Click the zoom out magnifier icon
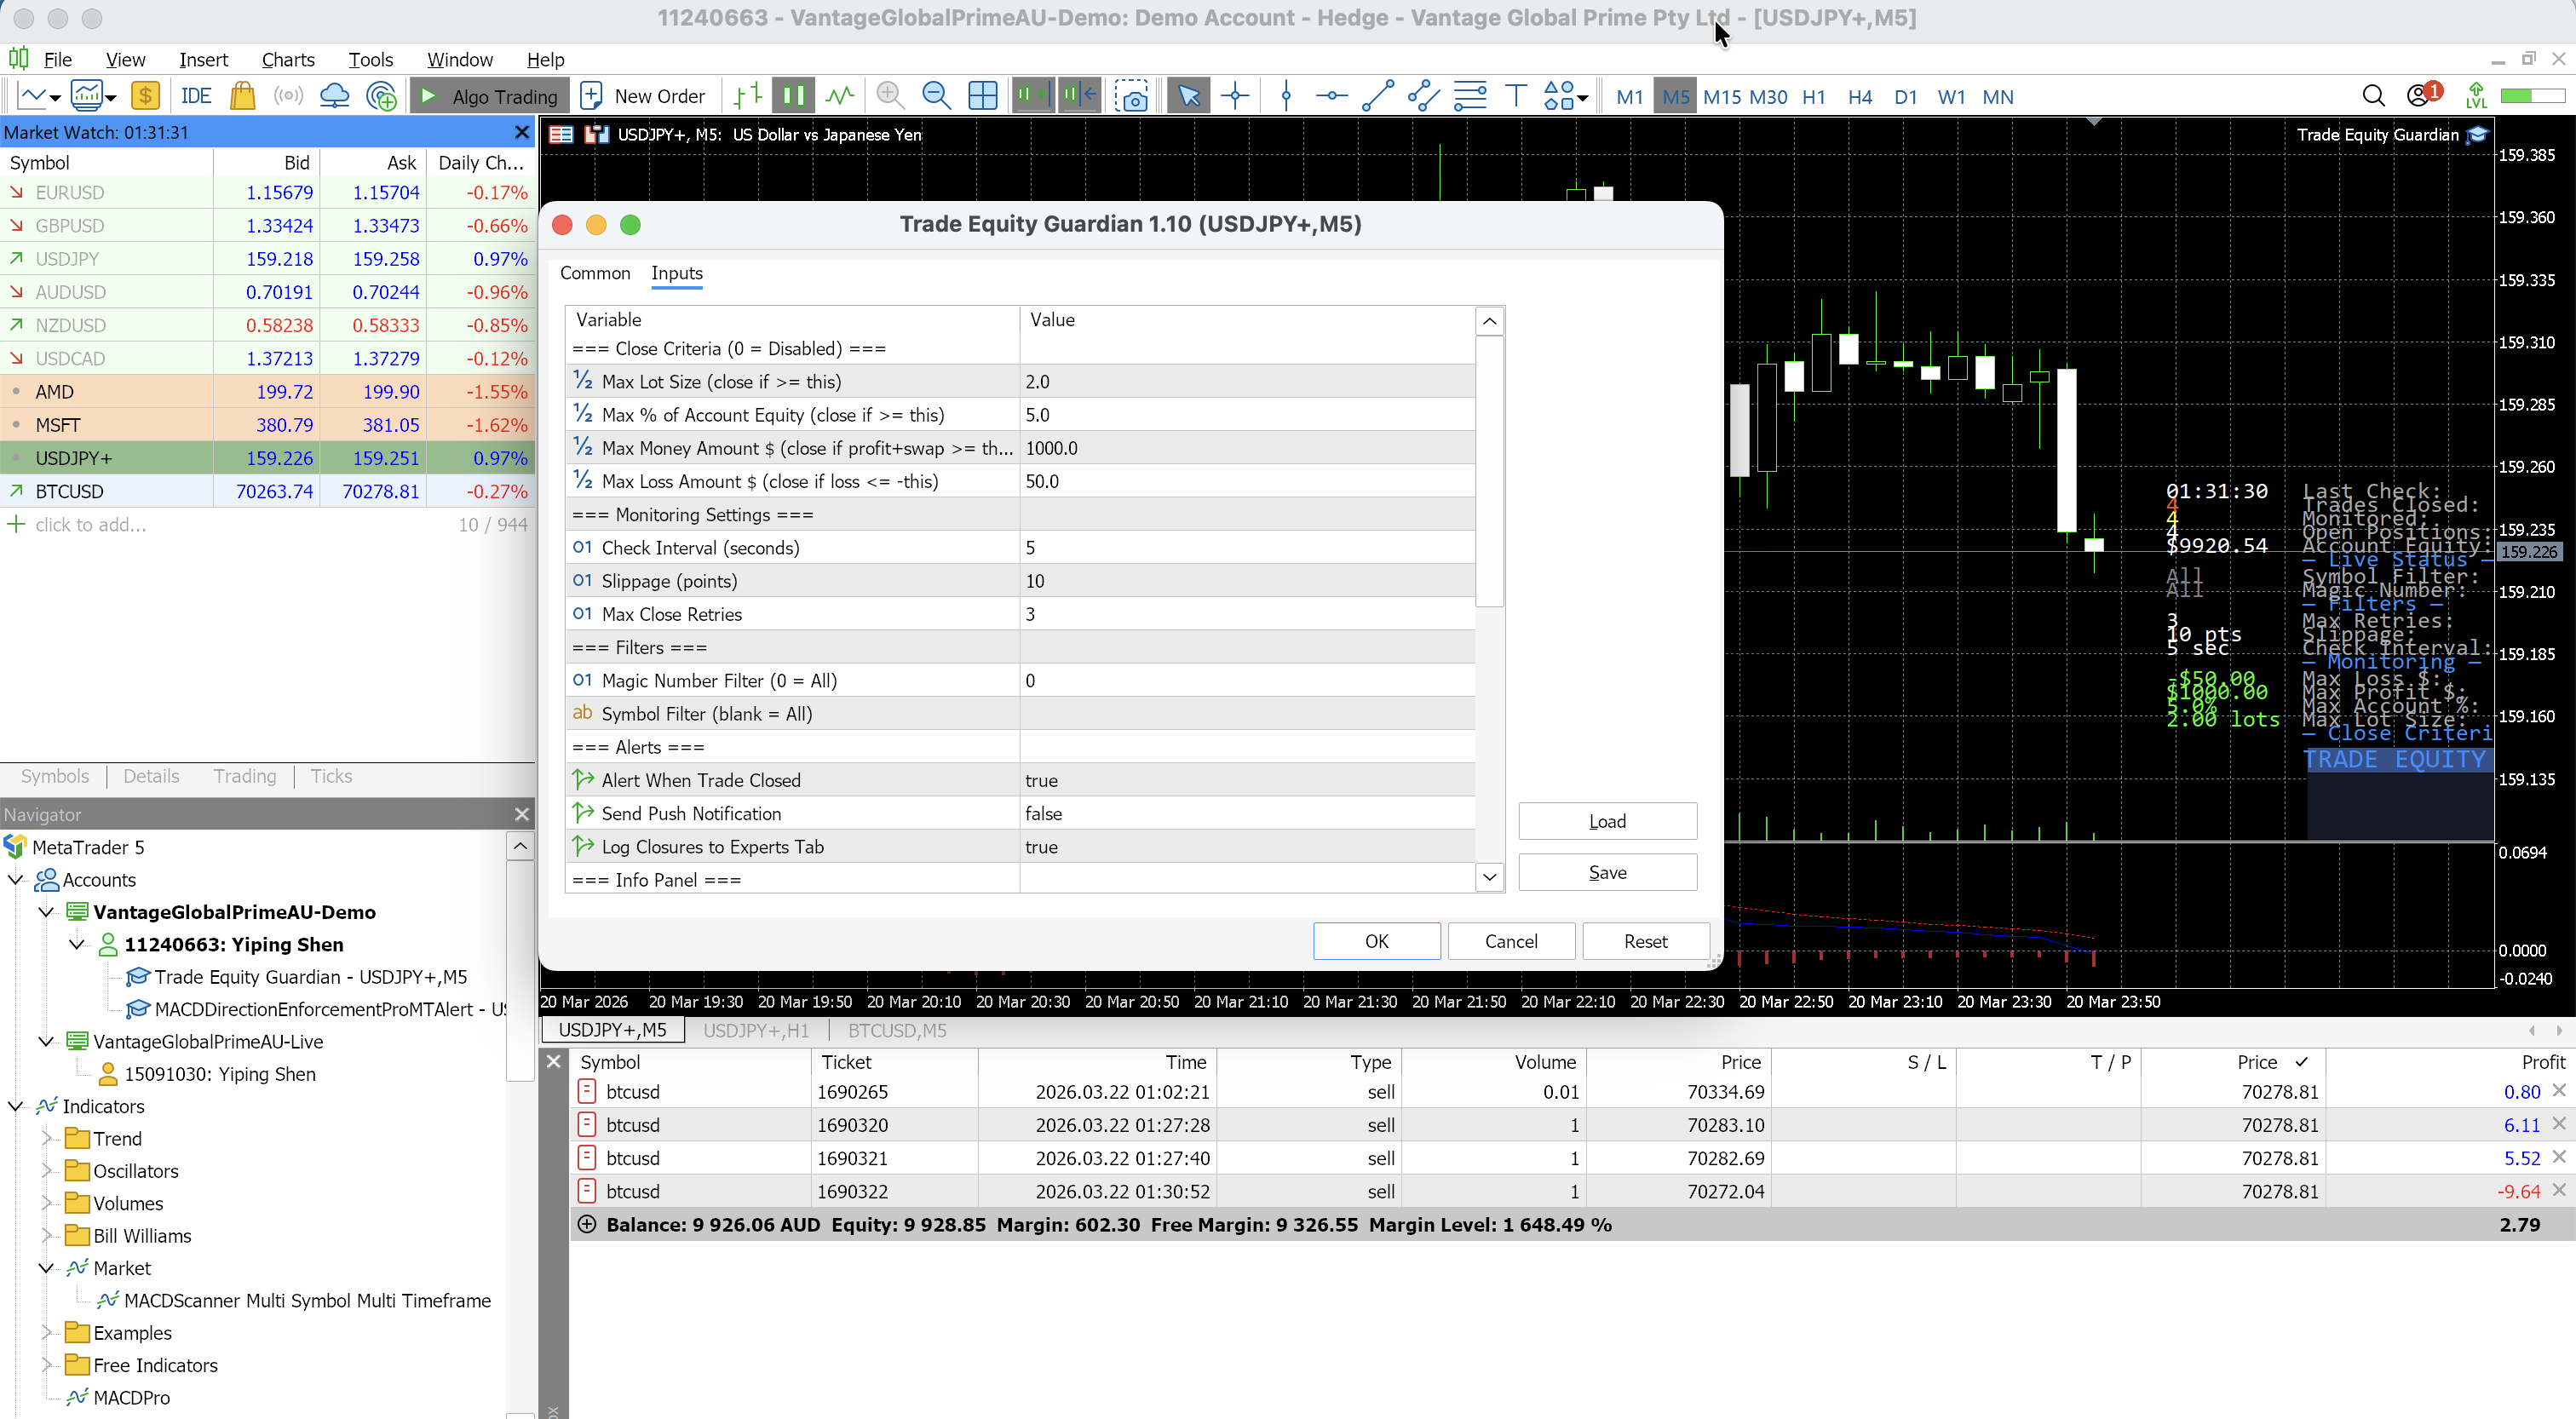This screenshot has width=2576, height=1419. [x=935, y=96]
